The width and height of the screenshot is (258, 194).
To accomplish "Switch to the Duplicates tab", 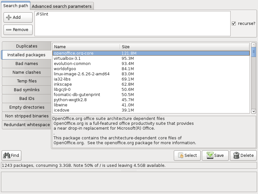I will point(26,46).
